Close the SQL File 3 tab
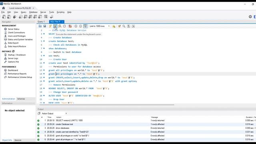This screenshot has width=256, height=144. [x=62, y=22]
